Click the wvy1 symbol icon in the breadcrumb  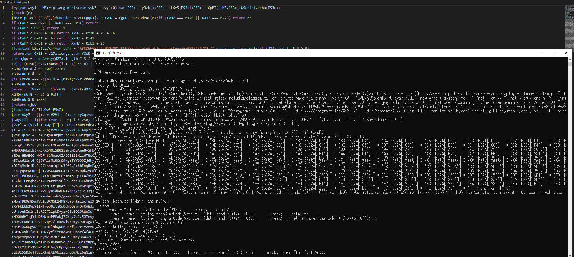18,2
